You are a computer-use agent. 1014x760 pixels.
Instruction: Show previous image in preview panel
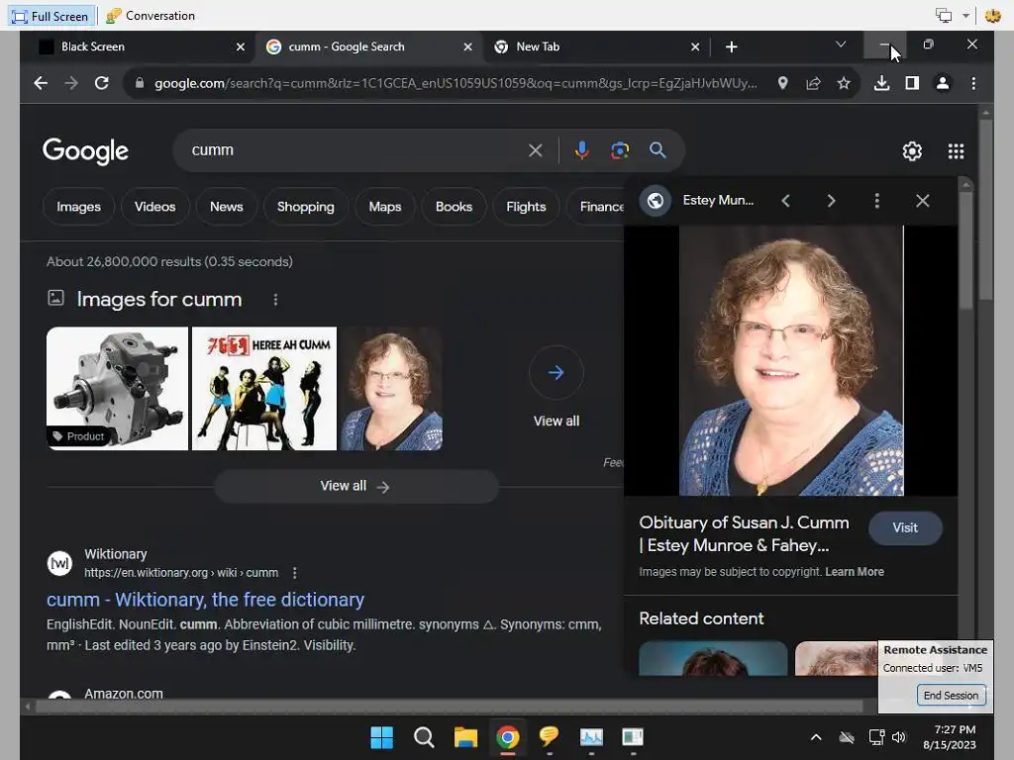pos(785,201)
